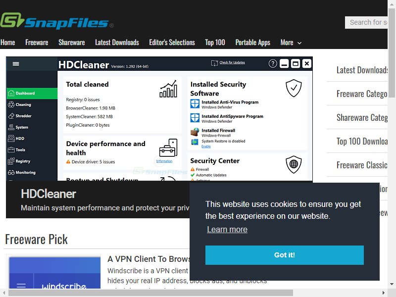This screenshot has height=297, width=396.
Task: Click the Automatic Updates green checkmark icon
Action: pyautogui.click(x=193, y=175)
